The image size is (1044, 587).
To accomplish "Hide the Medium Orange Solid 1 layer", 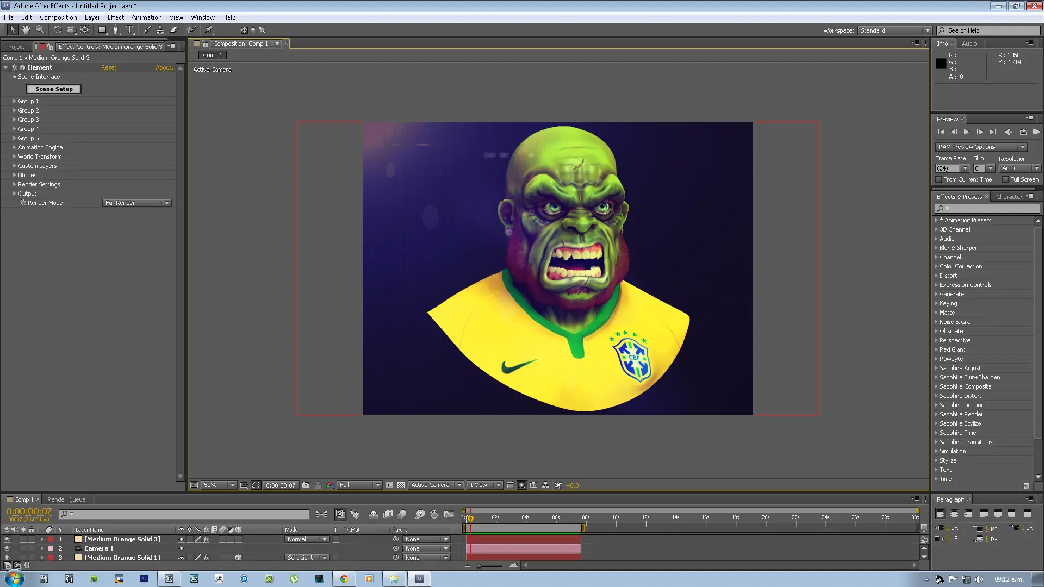I will coord(7,558).
